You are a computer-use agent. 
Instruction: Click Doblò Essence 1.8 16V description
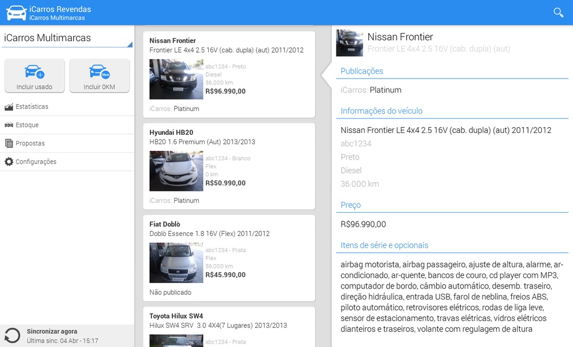pos(209,234)
